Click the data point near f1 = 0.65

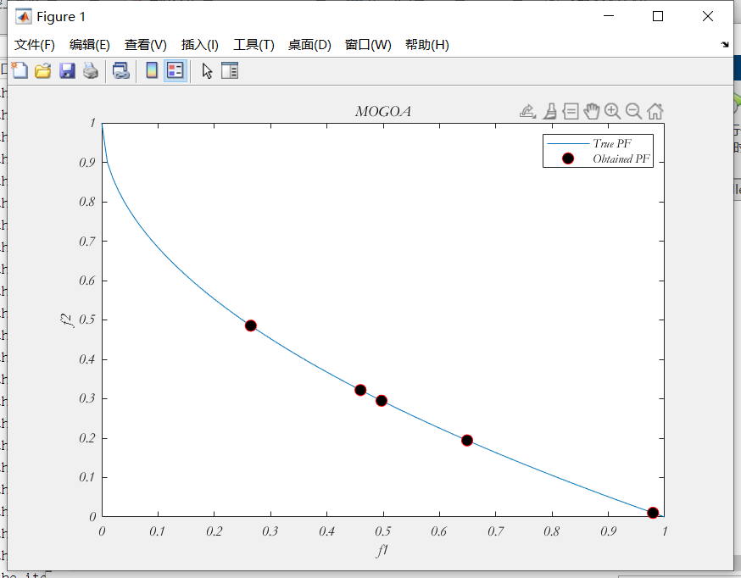pos(467,441)
